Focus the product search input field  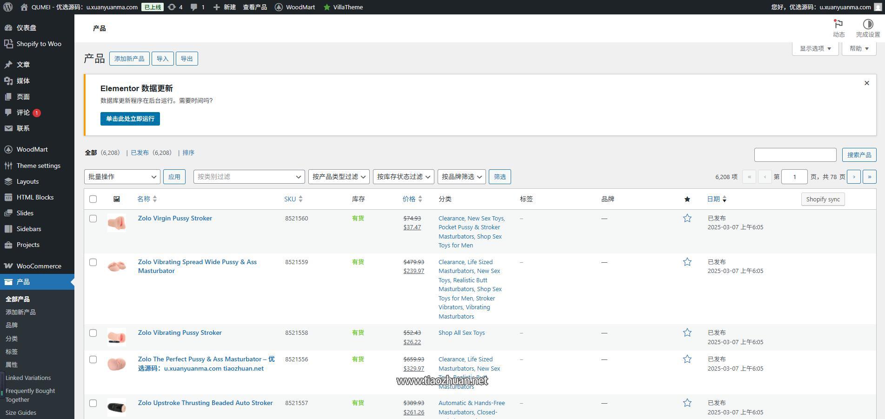tap(795, 155)
